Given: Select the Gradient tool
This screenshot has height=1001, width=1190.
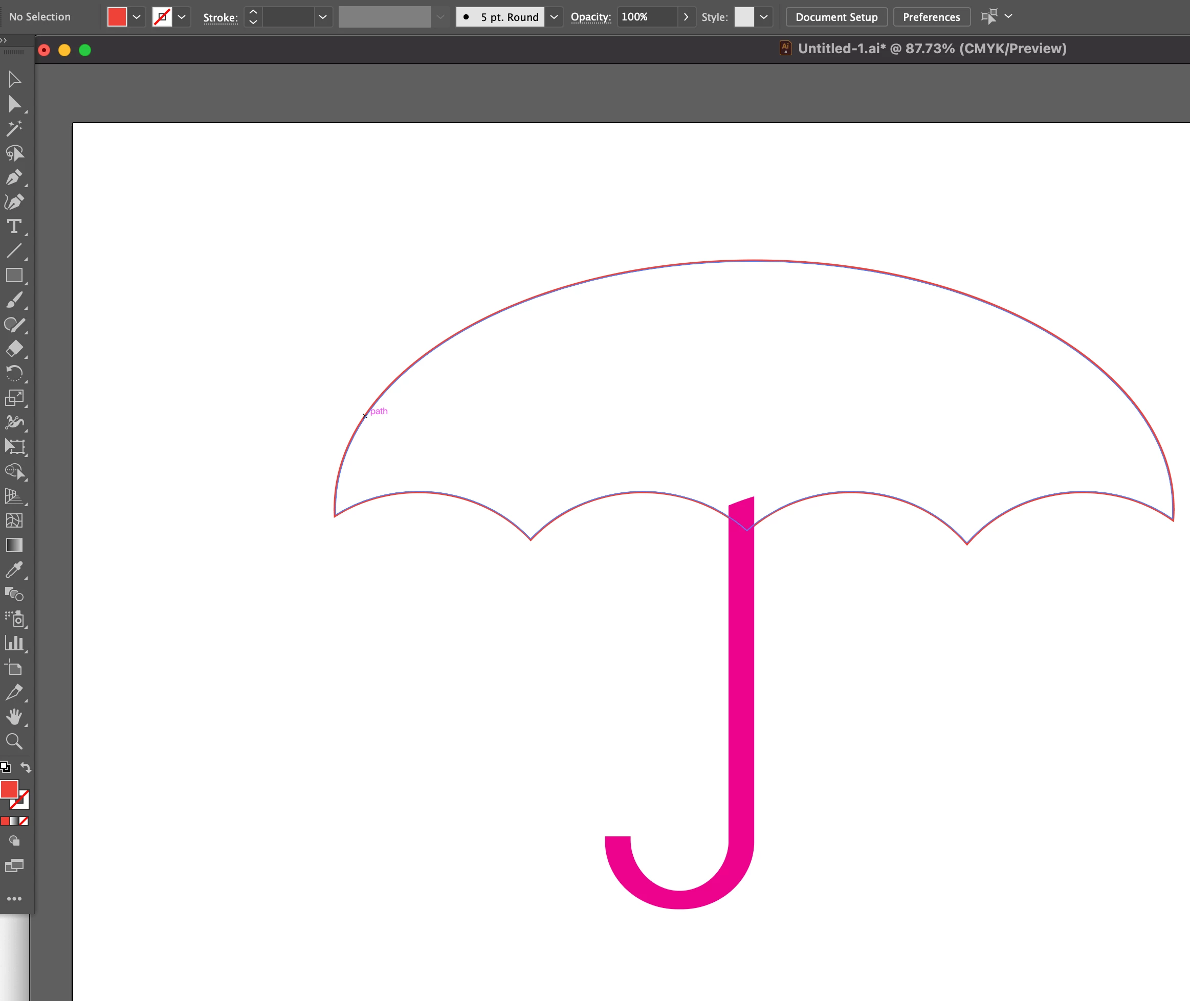Looking at the screenshot, I should pos(14,545).
